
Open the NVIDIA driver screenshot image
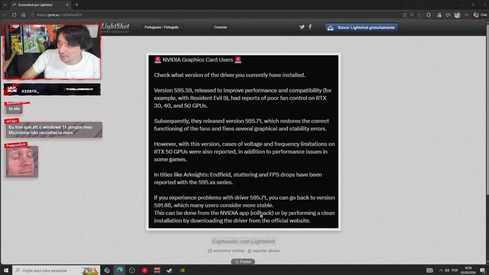tap(243, 142)
